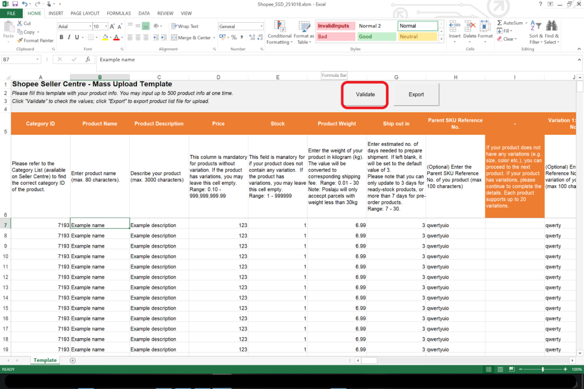Open Fill dropdown

pyautogui.click(x=505, y=31)
